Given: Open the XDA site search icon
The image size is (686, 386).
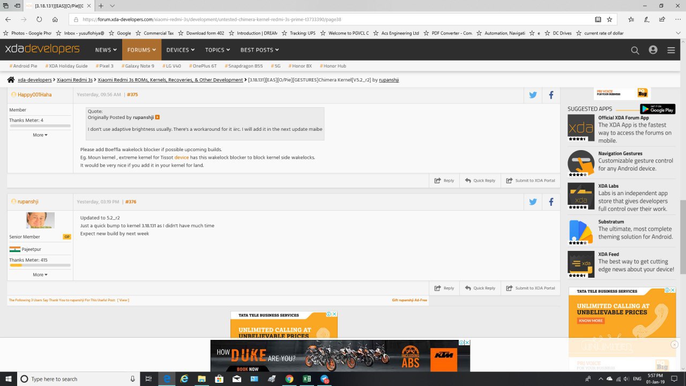Looking at the screenshot, I should point(635,50).
